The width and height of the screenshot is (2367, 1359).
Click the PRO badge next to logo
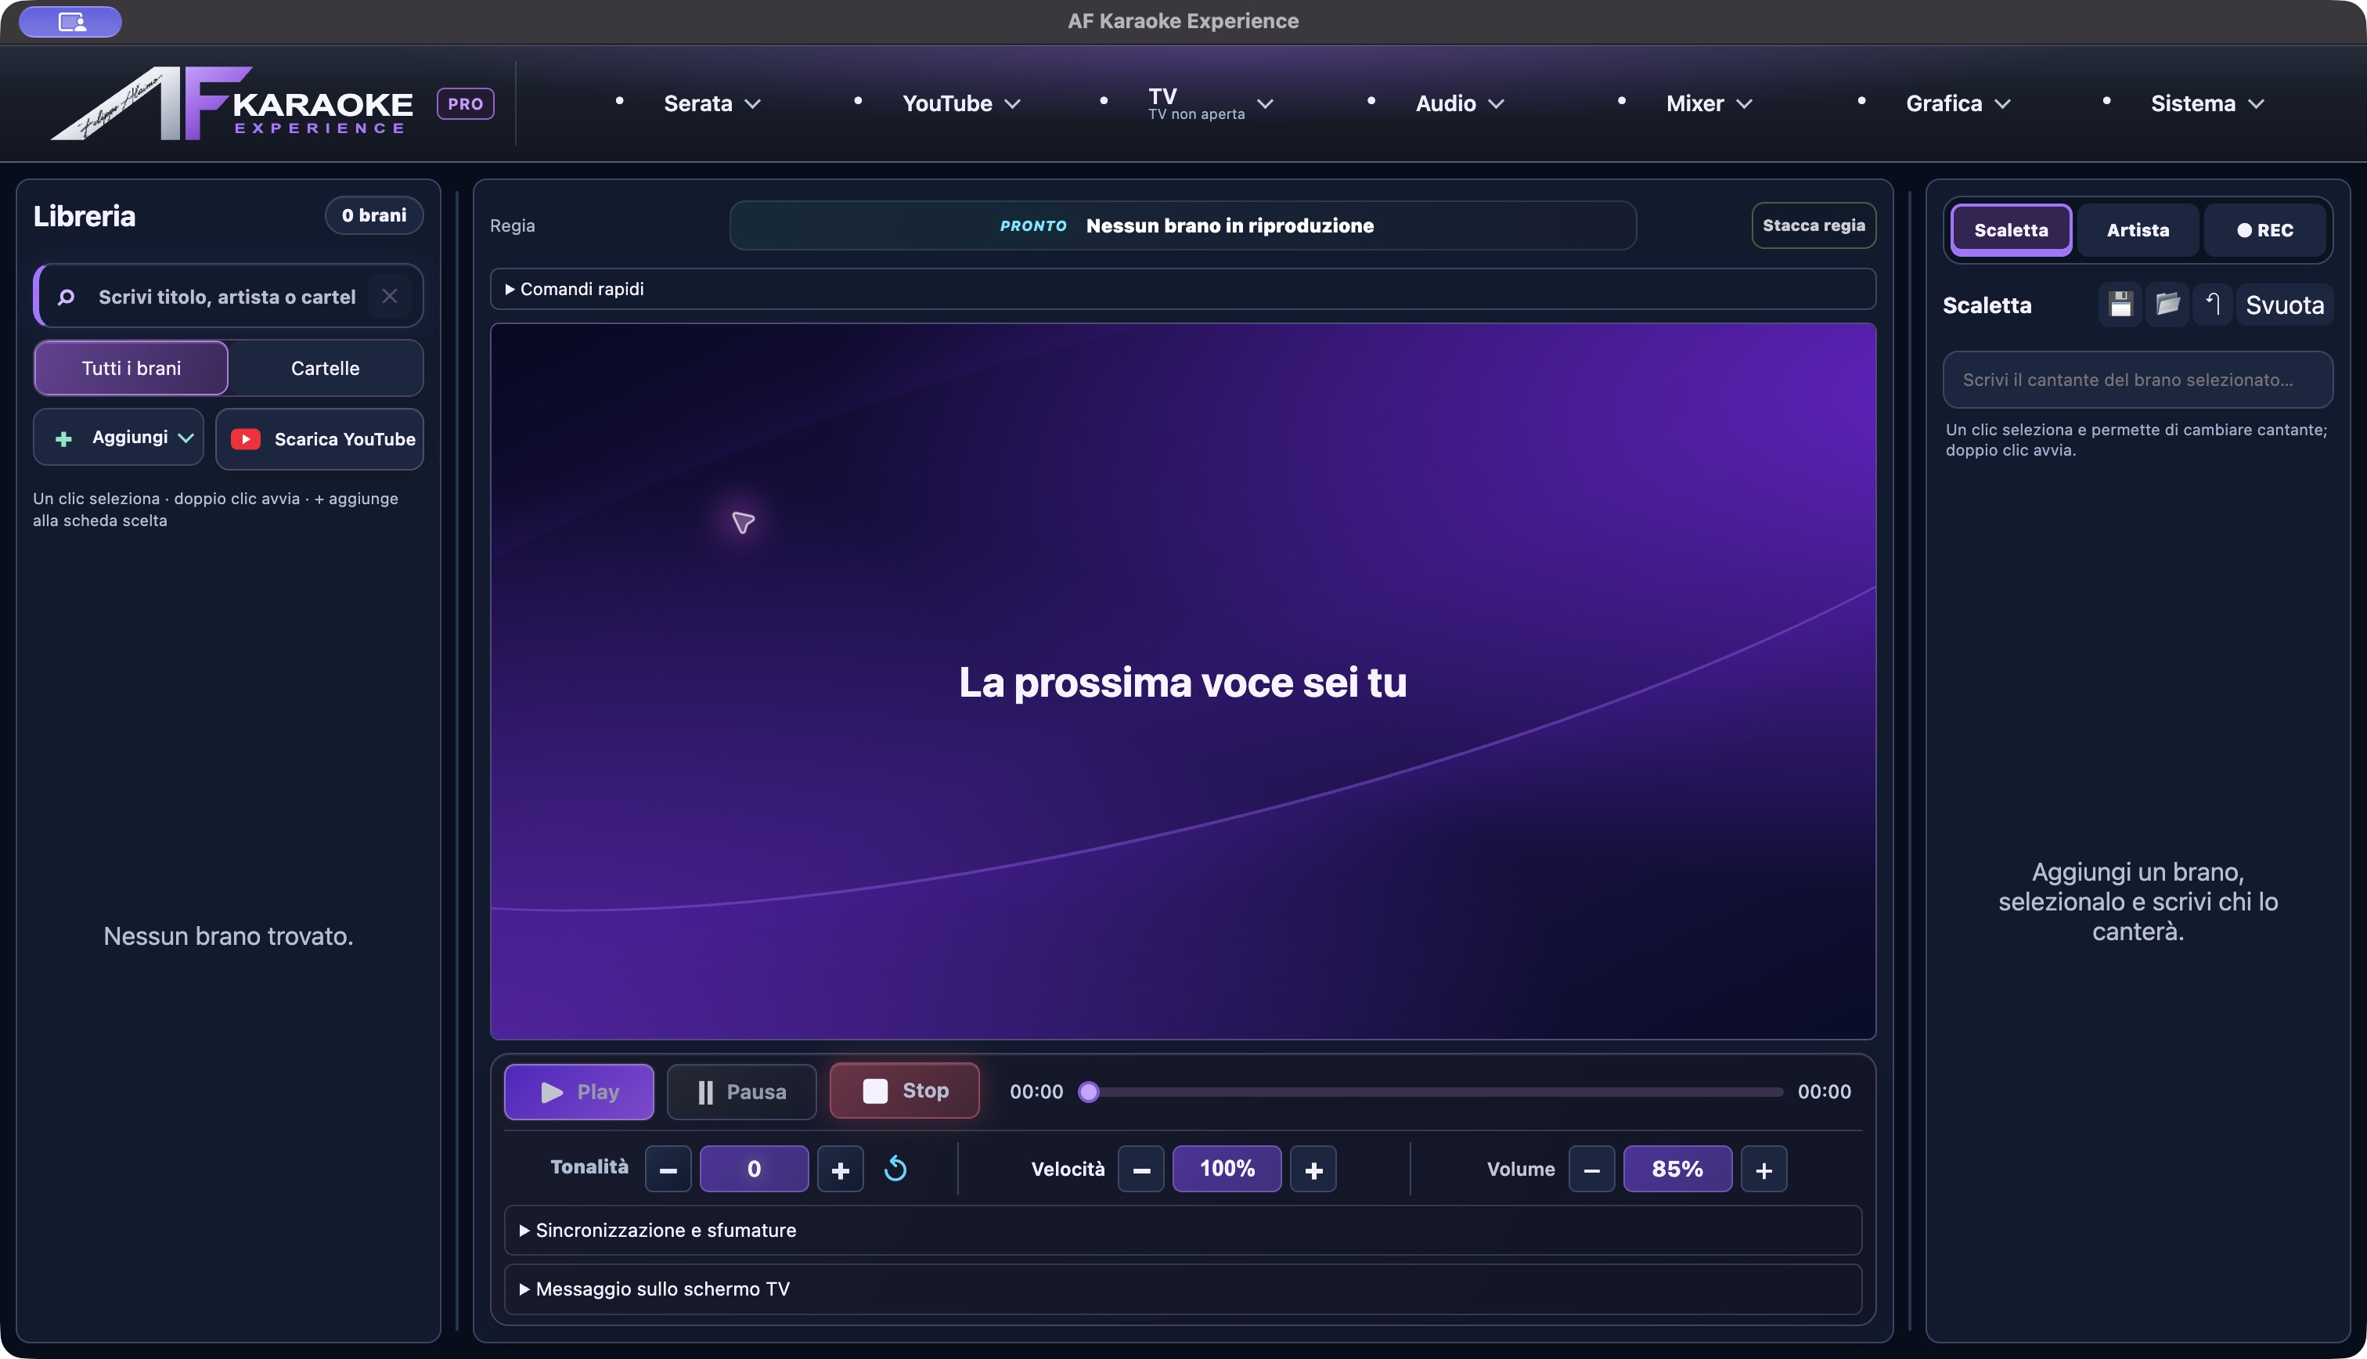tap(466, 103)
